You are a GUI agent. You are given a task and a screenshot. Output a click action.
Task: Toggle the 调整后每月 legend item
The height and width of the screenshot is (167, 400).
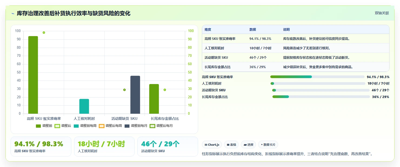(x=161, y=126)
